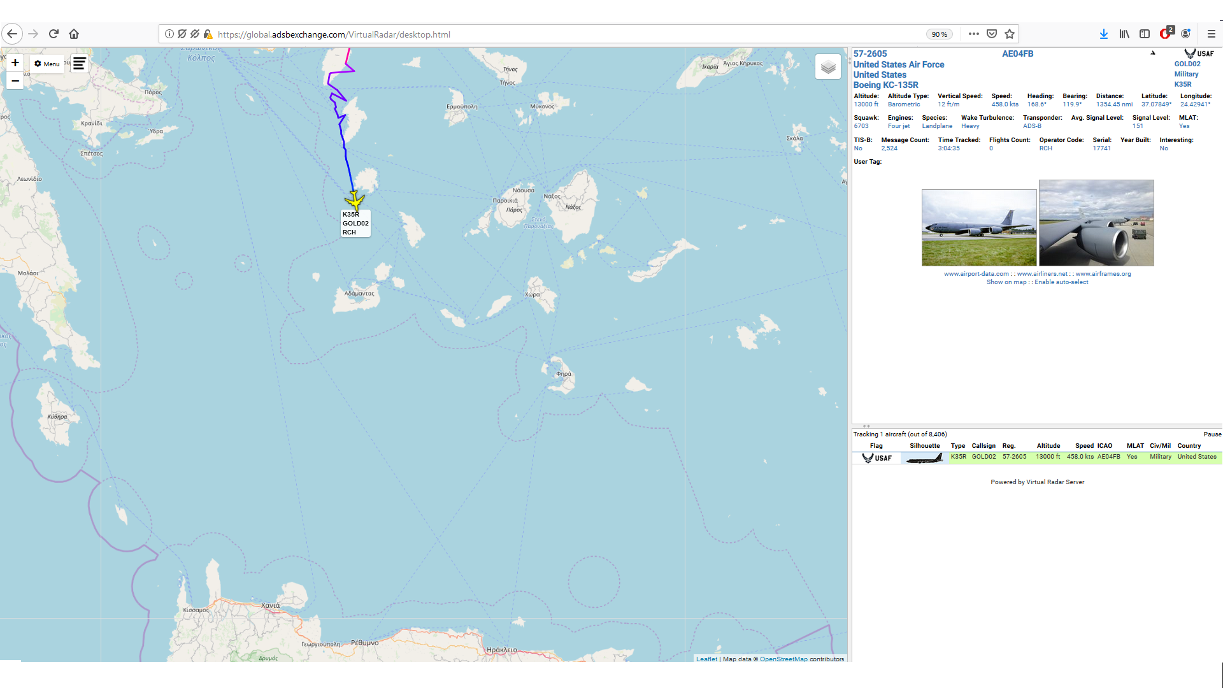Image resolution: width=1223 pixels, height=688 pixels.
Task: Toggle the aircraft list lines button
Action: pyautogui.click(x=79, y=64)
